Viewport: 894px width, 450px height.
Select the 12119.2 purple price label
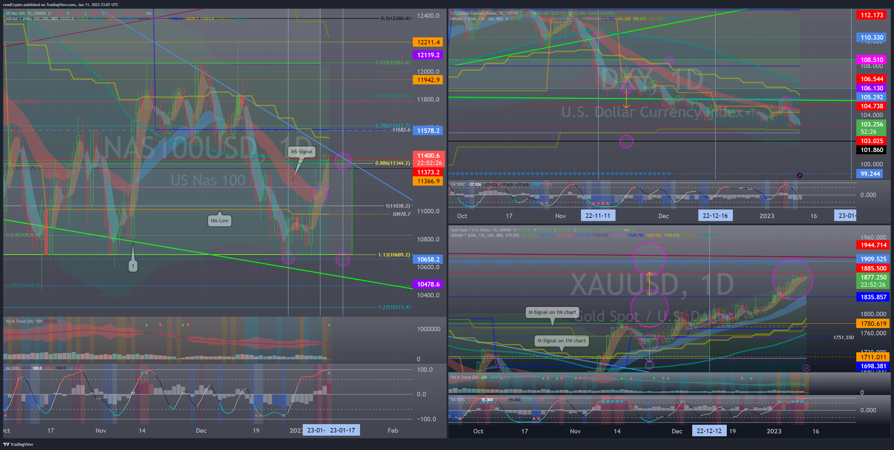click(427, 55)
